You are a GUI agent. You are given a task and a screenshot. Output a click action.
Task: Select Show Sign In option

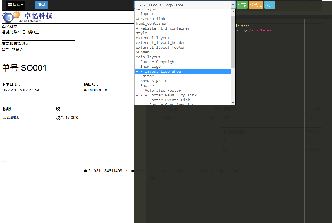coord(154,81)
